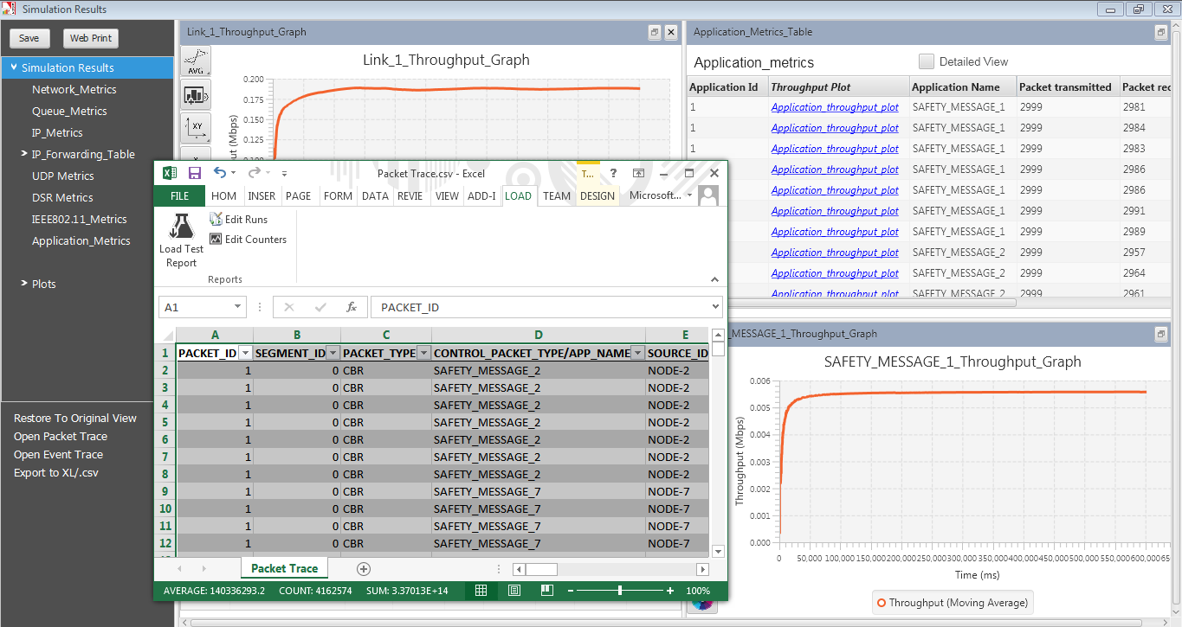Image resolution: width=1182 pixels, height=627 pixels.
Task: Click the Excel Redo arrow
Action: click(255, 173)
